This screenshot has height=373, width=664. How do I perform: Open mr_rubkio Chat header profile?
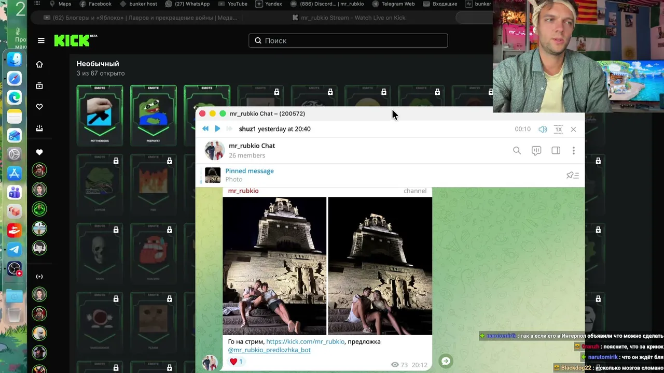[x=252, y=150]
